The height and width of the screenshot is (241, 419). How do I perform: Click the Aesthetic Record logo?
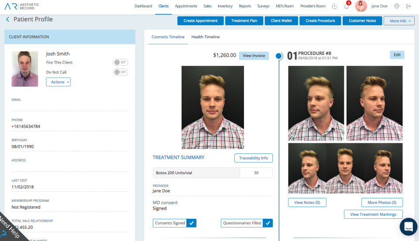click(x=22, y=6)
